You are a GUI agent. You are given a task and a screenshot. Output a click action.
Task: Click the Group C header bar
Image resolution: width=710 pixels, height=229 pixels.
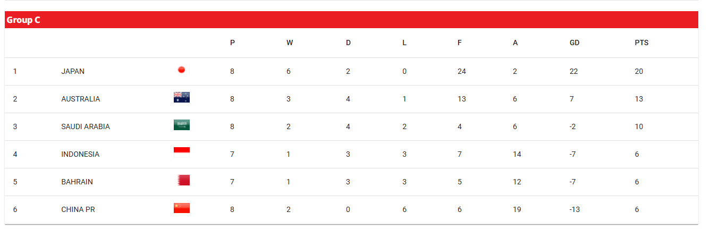(351, 20)
